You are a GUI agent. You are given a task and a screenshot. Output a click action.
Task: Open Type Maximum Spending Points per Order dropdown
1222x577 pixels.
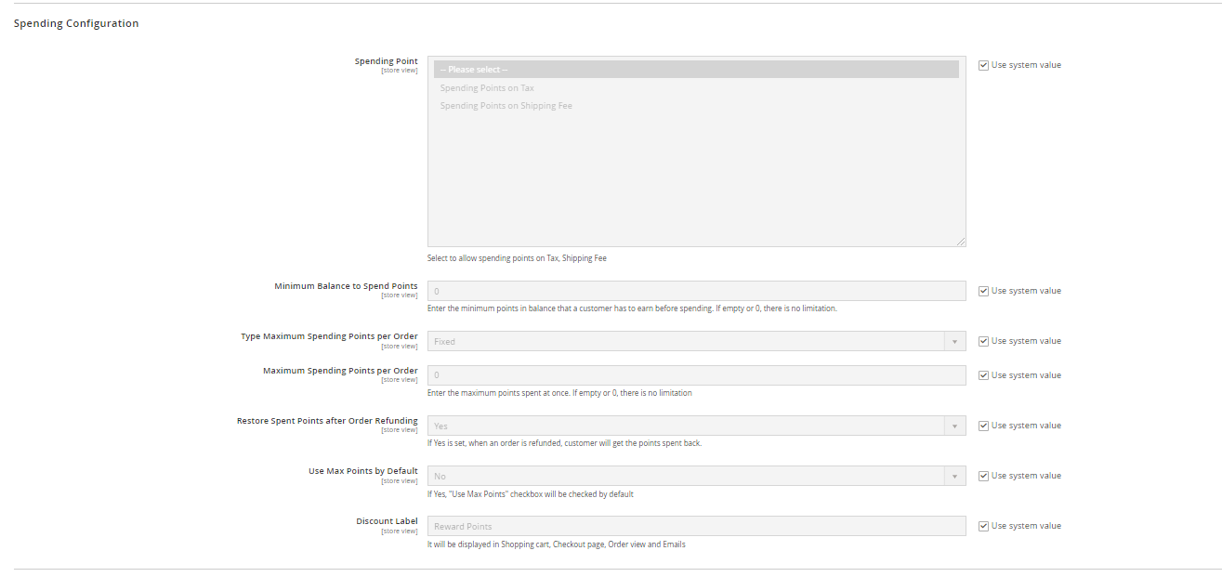[696, 341]
